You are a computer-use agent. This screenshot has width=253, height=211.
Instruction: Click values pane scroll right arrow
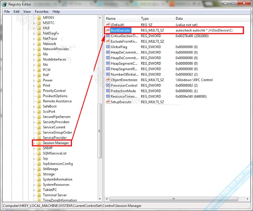[247, 199]
